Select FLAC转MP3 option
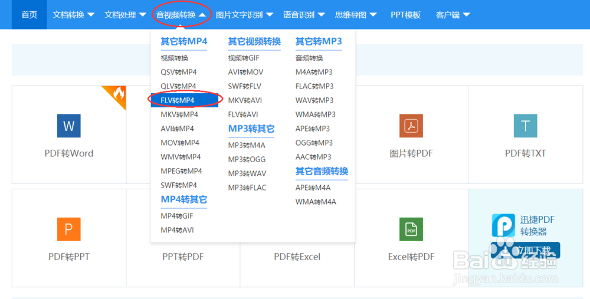The height and width of the screenshot is (299, 590). click(x=314, y=86)
